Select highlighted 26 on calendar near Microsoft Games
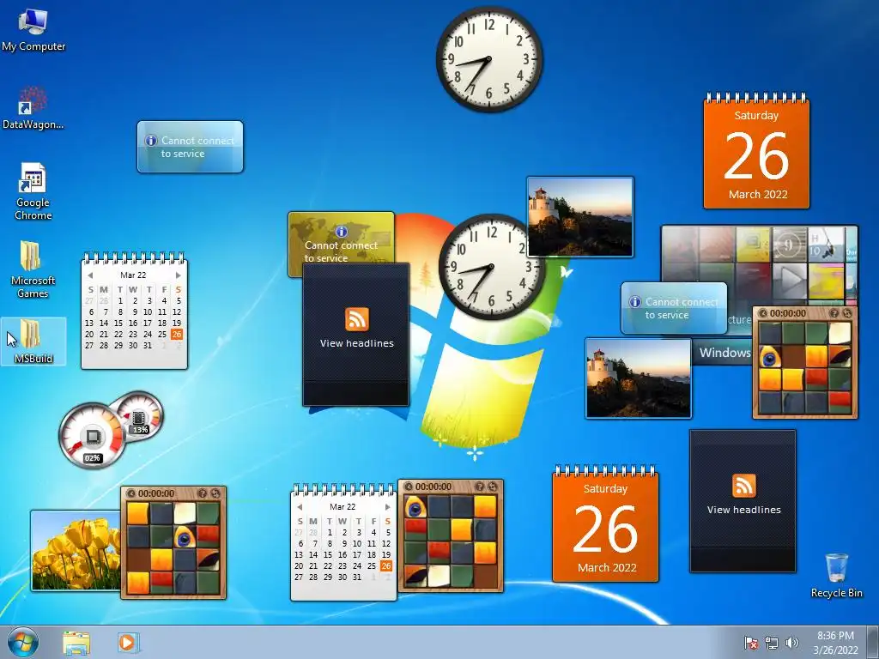 (x=177, y=334)
